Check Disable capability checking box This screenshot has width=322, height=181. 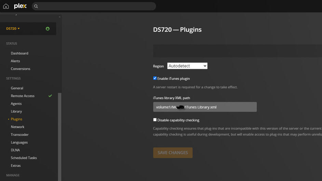(155, 120)
